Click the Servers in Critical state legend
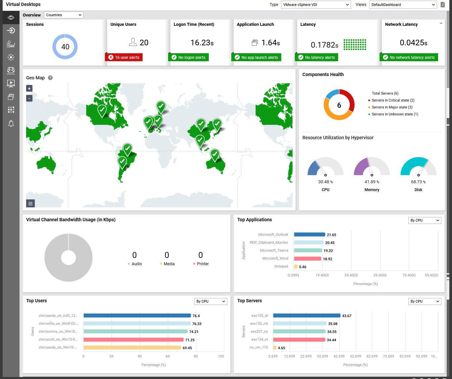This screenshot has height=379, width=452. (x=393, y=100)
